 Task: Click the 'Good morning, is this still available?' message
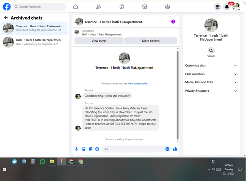tap(107, 96)
